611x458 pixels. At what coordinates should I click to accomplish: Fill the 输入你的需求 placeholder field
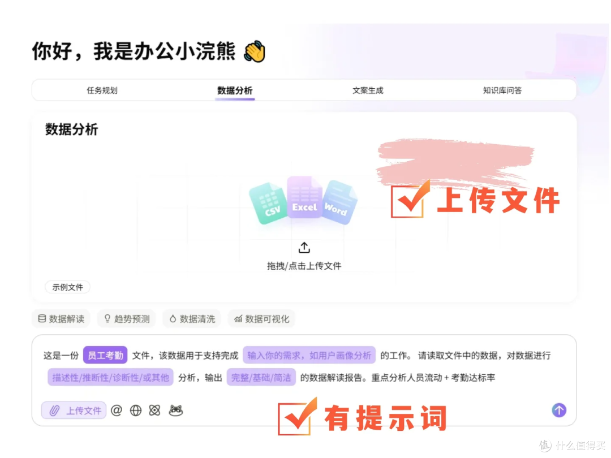(309, 355)
